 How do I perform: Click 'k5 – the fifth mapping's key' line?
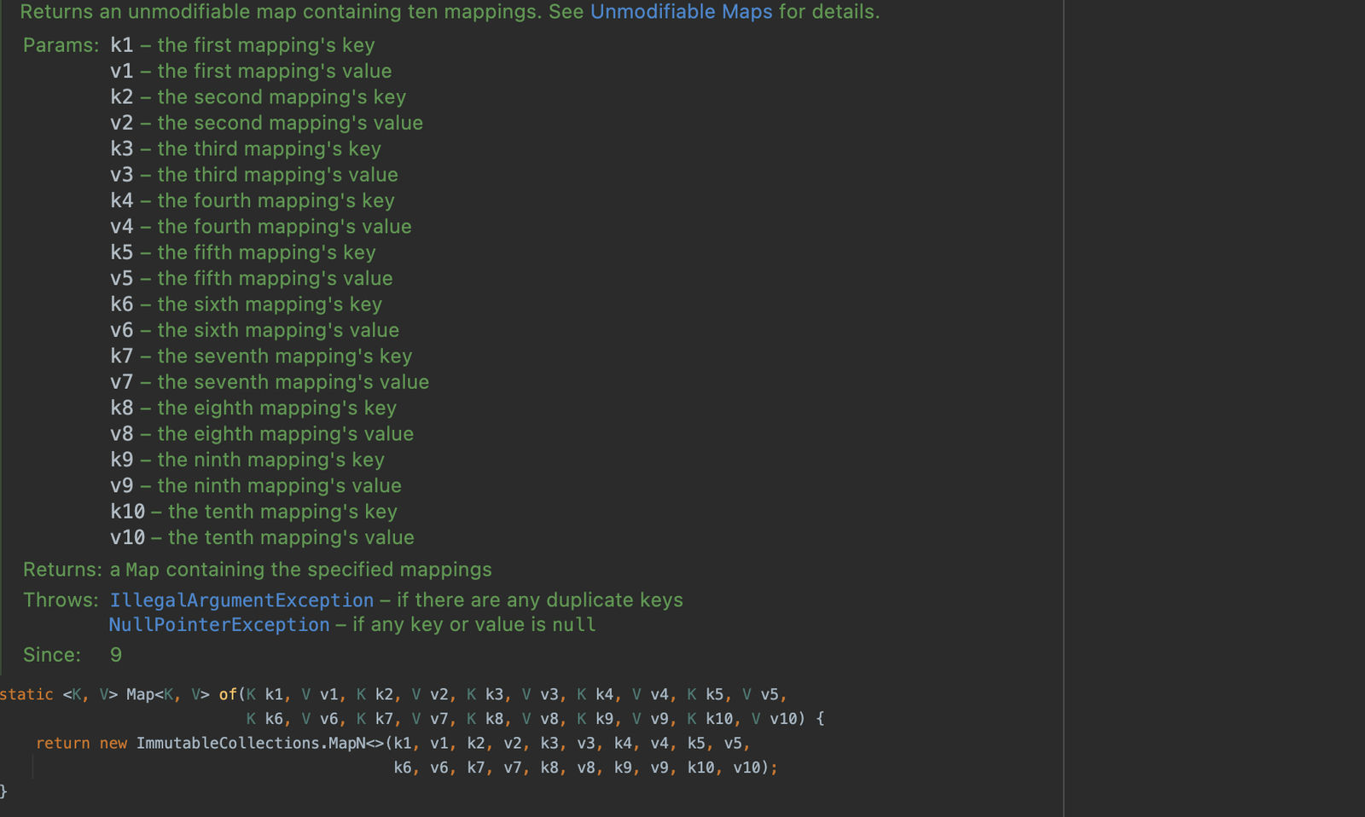point(243,252)
